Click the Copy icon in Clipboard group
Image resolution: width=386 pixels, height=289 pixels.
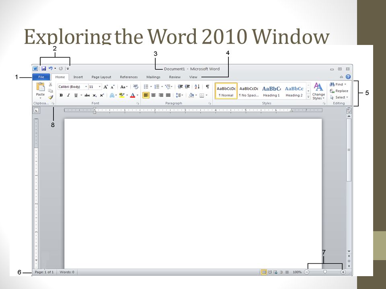pos(51,91)
